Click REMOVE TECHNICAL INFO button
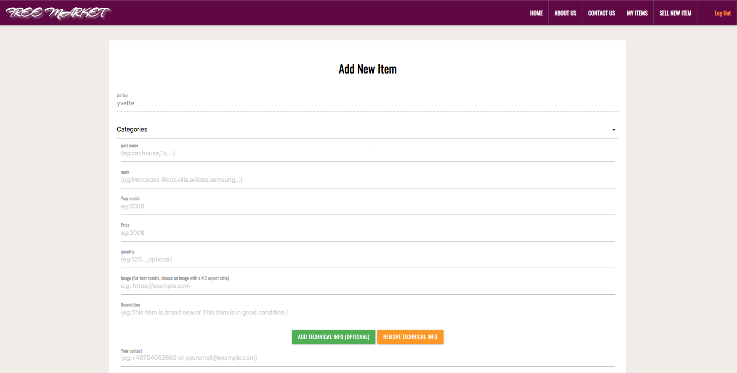737x373 pixels. pos(410,337)
